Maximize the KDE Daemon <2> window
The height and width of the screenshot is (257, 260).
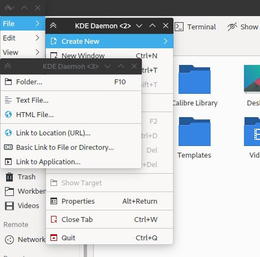click(152, 26)
